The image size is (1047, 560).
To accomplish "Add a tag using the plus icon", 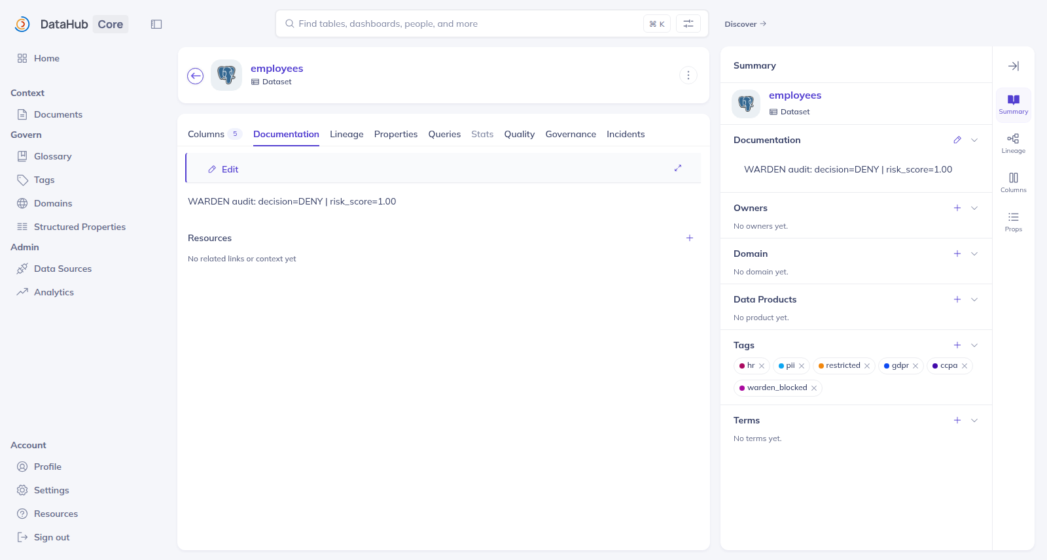I will (x=957, y=345).
